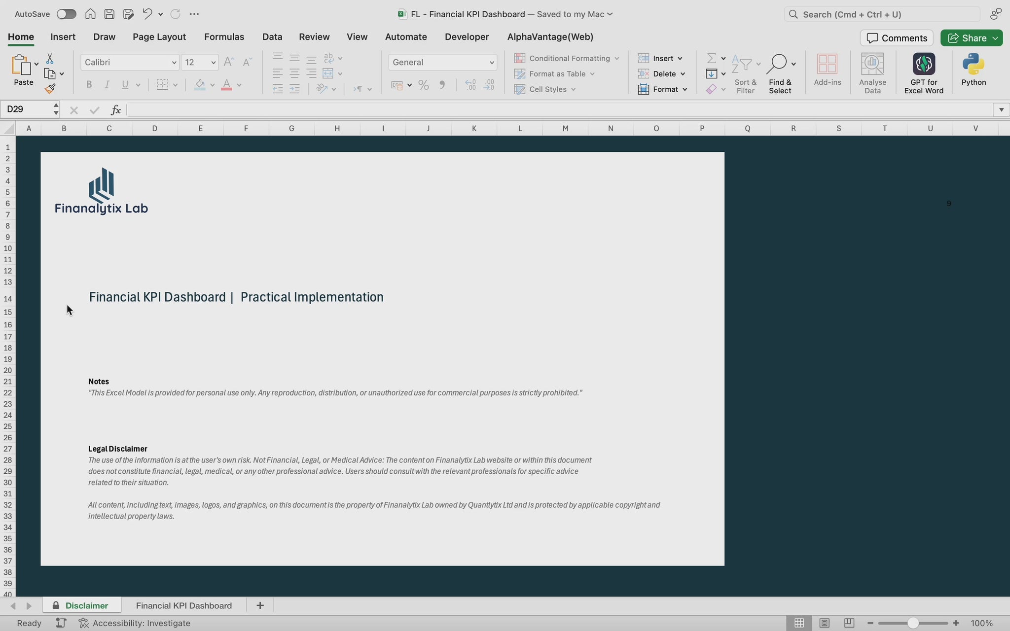1010x631 pixels.
Task: Switch to Page Layout view
Action: (824, 623)
